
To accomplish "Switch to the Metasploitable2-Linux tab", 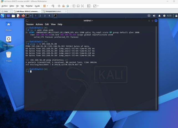I will 53,11.
